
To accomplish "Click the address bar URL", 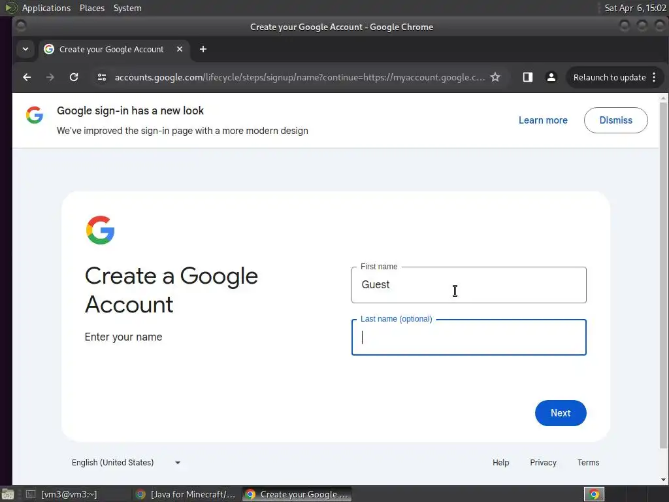I will pos(299,77).
